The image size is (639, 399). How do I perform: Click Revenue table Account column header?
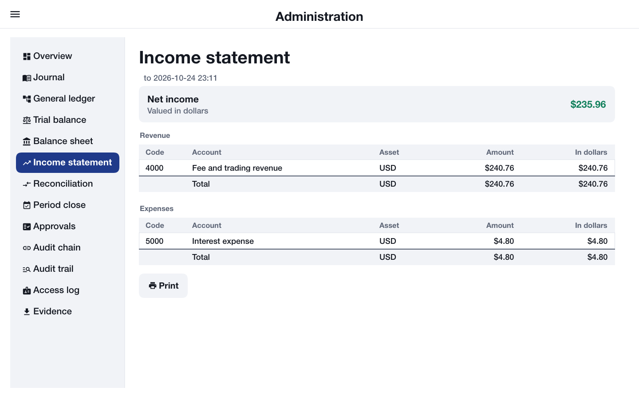(x=207, y=153)
